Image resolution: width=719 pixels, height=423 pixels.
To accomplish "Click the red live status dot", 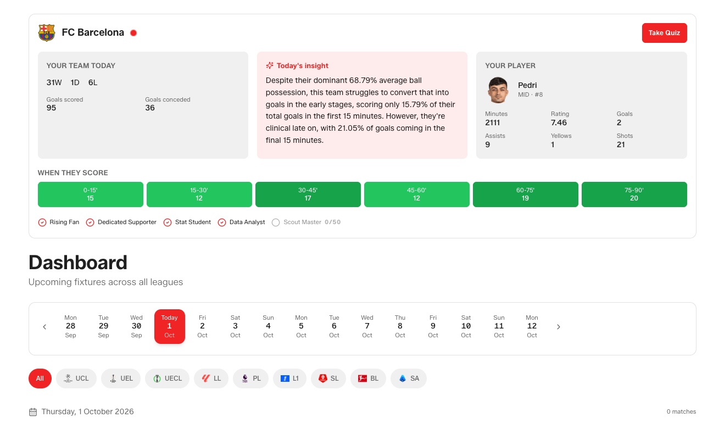I will click(133, 33).
